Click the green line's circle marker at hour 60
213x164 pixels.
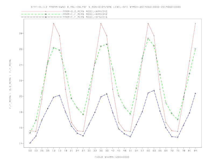click(148, 39)
